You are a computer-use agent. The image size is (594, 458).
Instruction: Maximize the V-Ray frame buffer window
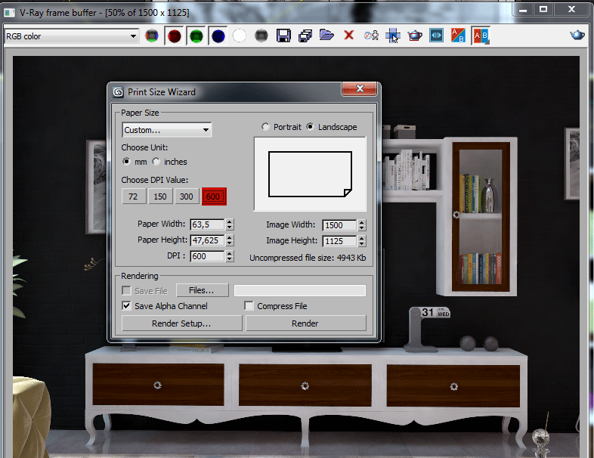tap(543, 9)
